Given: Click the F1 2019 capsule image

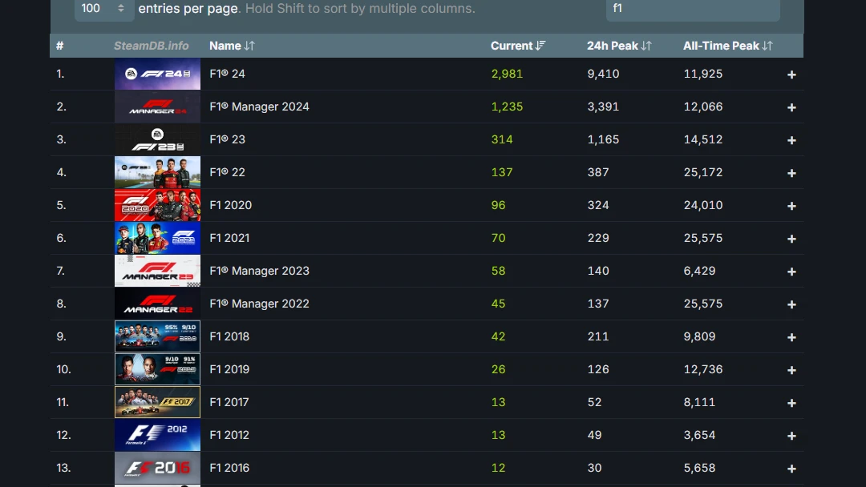Looking at the screenshot, I should (x=157, y=369).
